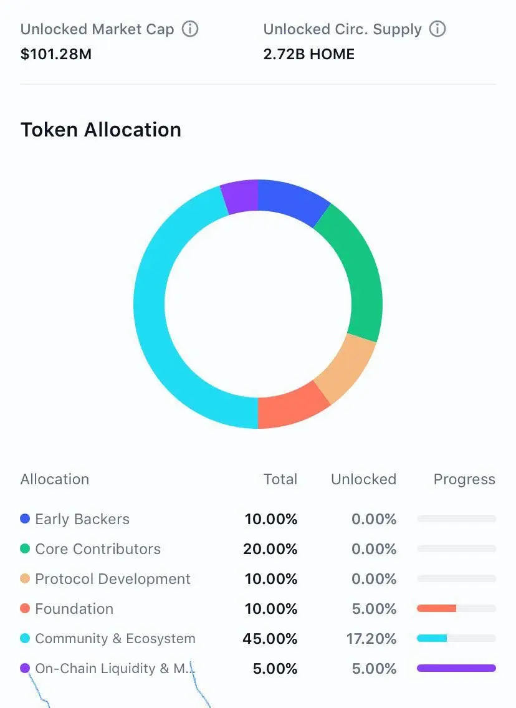The image size is (516, 708).
Task: Click the cyan Community & Ecosystem legend dot
Action: click(x=26, y=638)
